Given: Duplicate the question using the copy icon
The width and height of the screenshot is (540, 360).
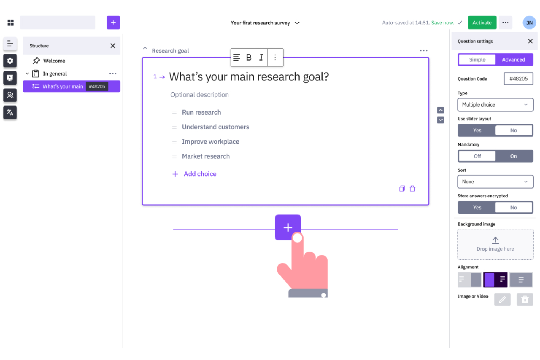Looking at the screenshot, I should [x=402, y=189].
